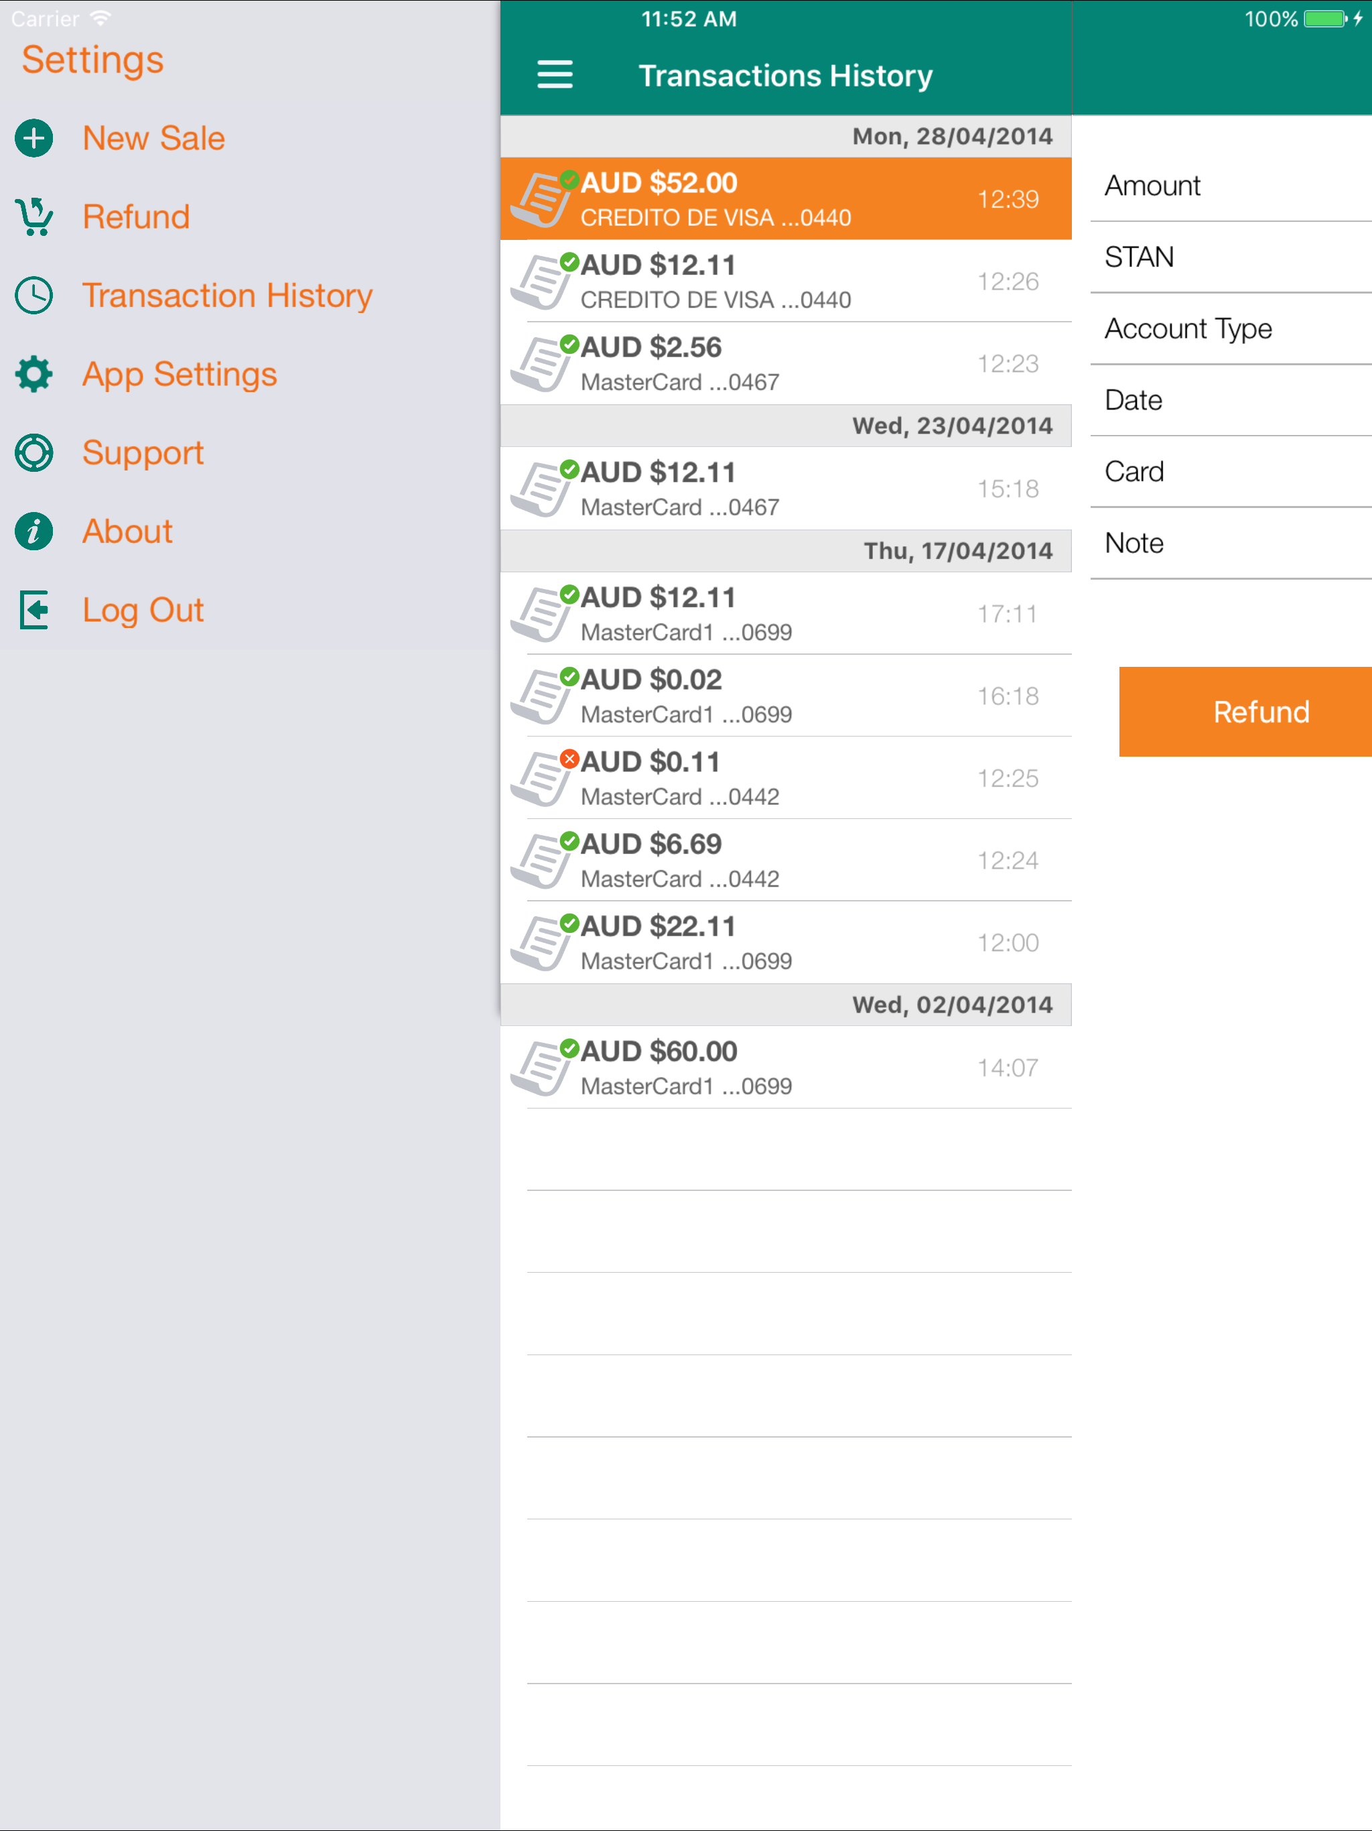Screen dimensions: 1372x1831
Task: Select the Support menu entry
Action: click(x=142, y=453)
